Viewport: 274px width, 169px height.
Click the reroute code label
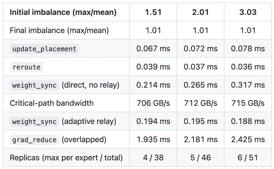click(x=26, y=67)
